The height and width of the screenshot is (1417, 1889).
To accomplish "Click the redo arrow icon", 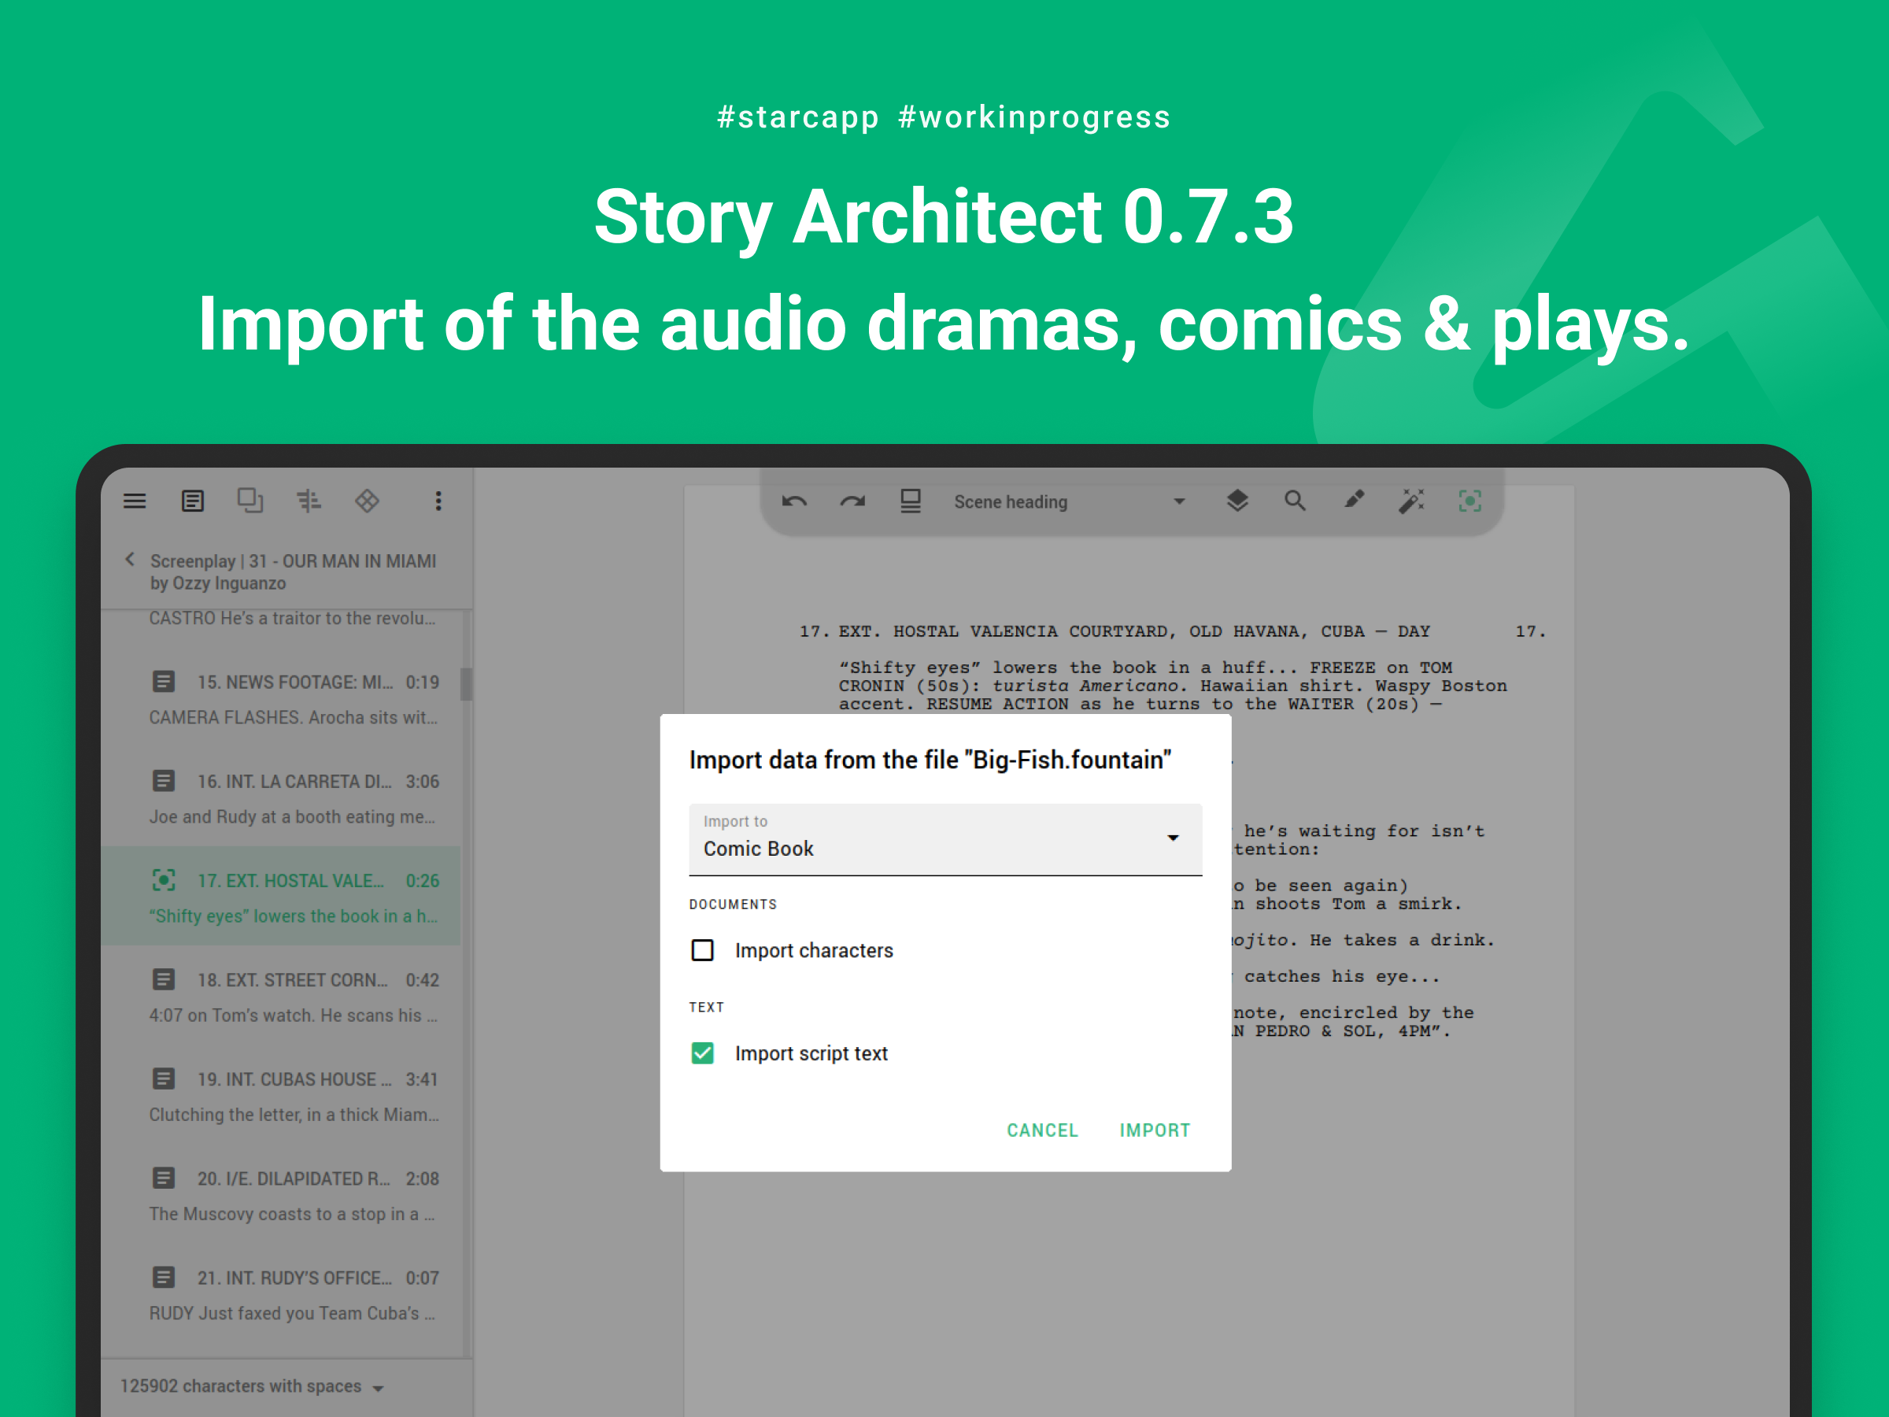I will [x=852, y=502].
